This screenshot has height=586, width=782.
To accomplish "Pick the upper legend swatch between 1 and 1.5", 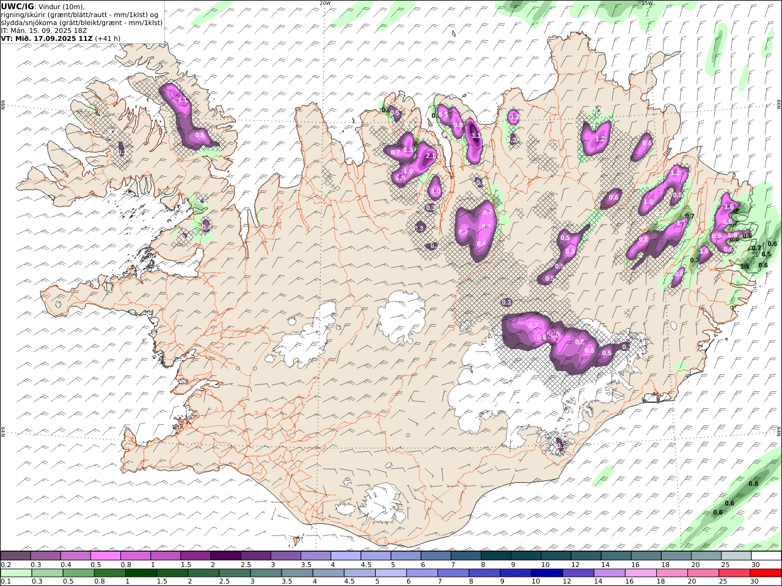I will (x=165, y=556).
